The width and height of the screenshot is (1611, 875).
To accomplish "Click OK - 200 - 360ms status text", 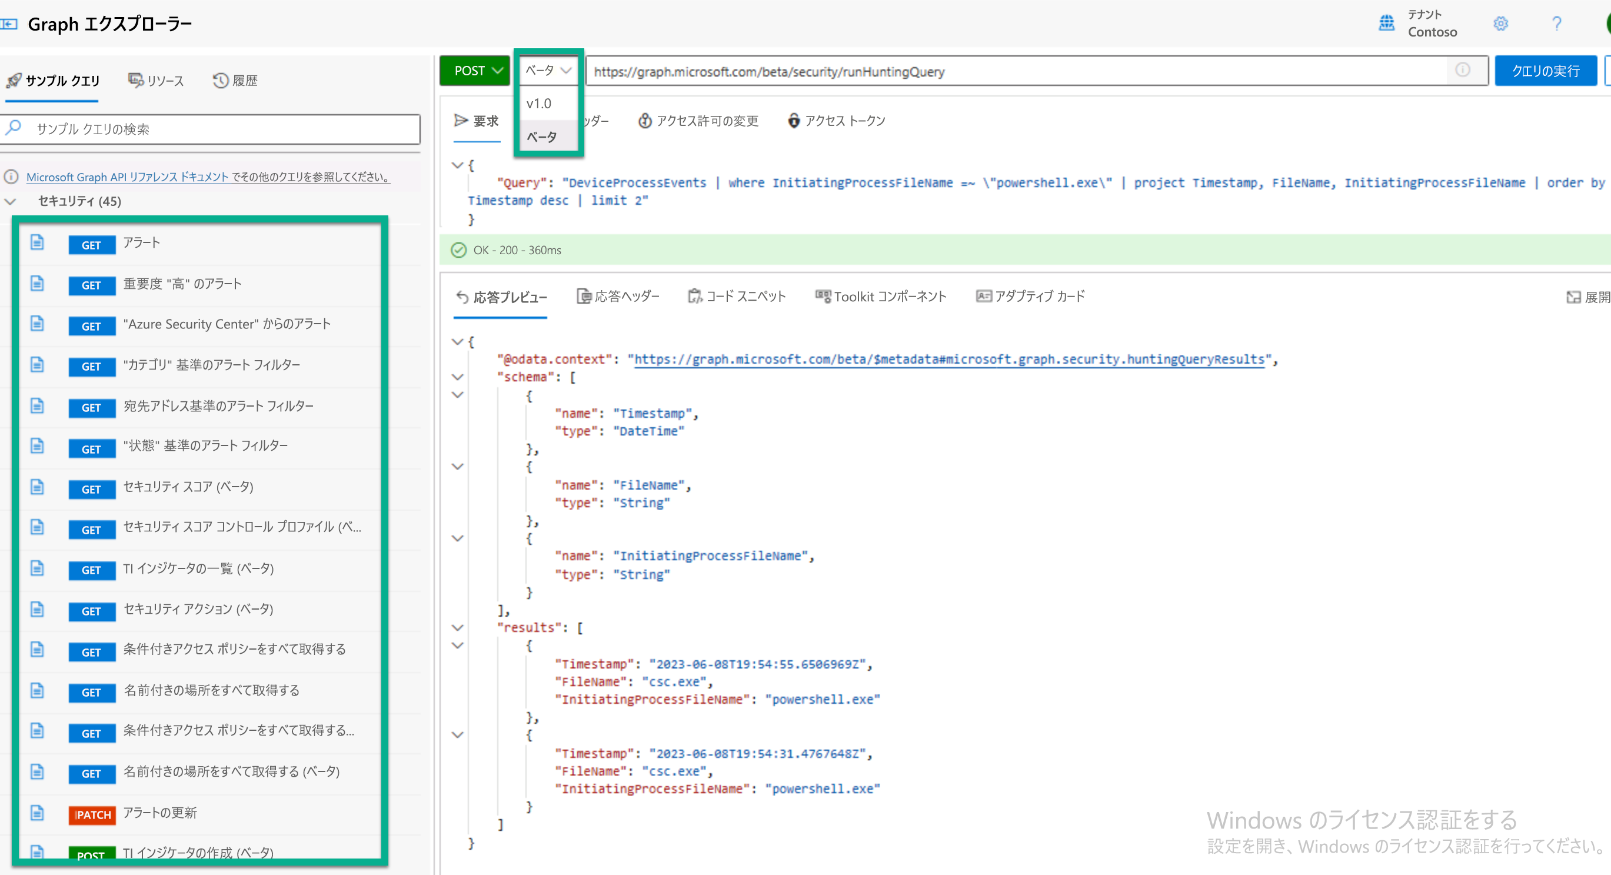I will pos(517,250).
